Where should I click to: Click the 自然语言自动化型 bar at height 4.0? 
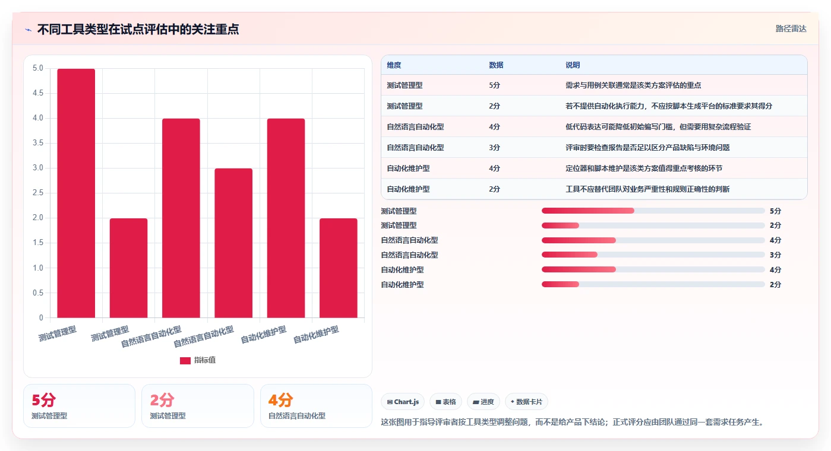pos(181,218)
